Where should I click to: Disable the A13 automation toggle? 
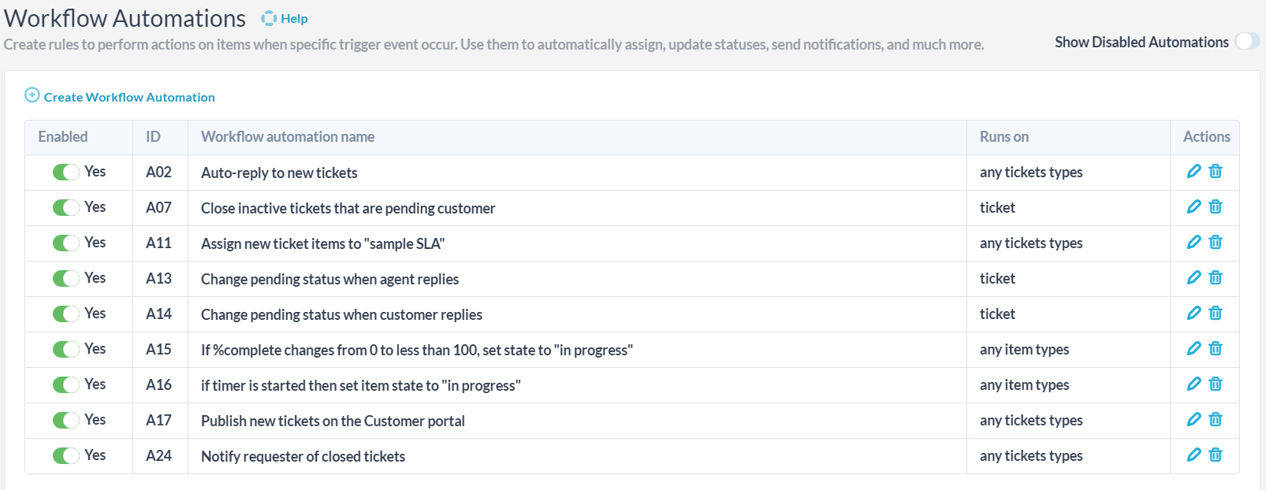tap(66, 279)
